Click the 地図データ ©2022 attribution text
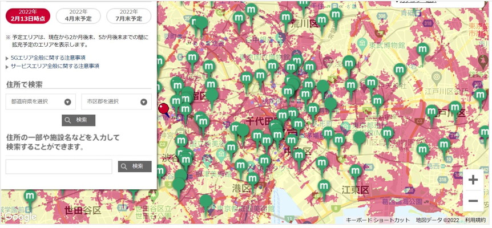The height and width of the screenshot is (228, 492). coord(437,220)
